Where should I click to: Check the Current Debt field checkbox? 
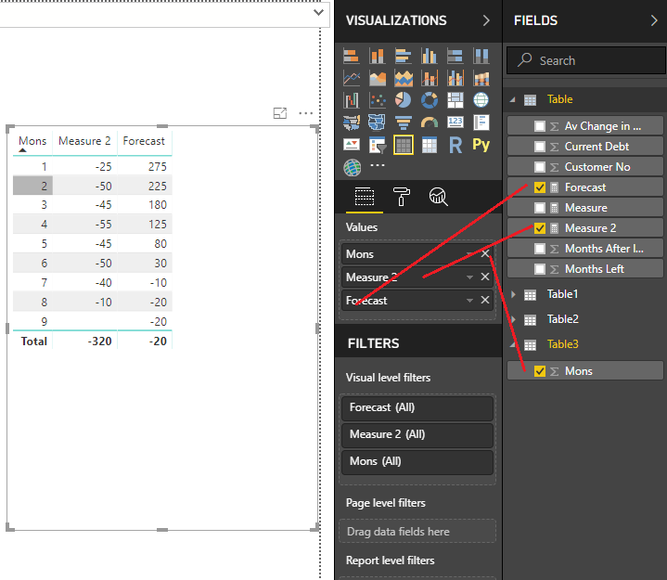tap(540, 147)
